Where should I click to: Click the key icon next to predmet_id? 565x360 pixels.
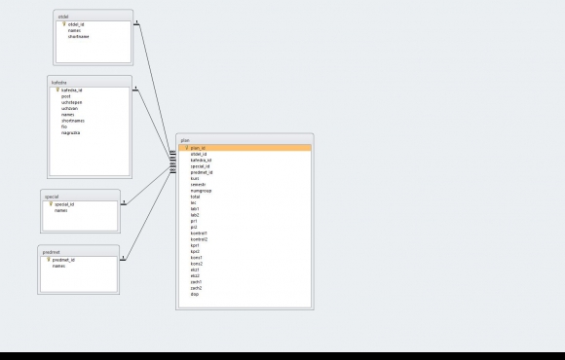pyautogui.click(x=49, y=260)
